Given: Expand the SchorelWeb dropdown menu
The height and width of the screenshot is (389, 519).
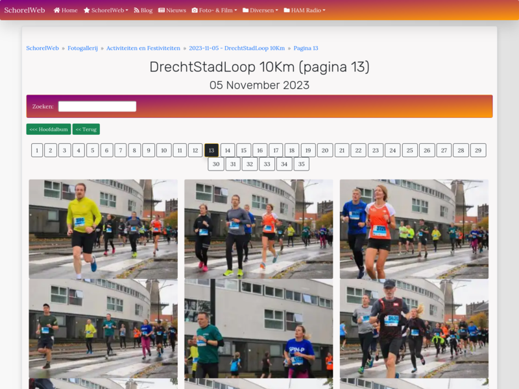Looking at the screenshot, I should tap(106, 10).
